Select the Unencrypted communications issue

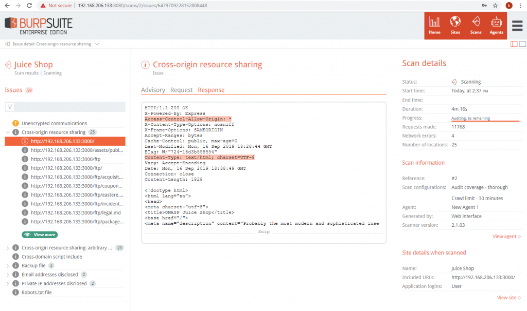54,123
